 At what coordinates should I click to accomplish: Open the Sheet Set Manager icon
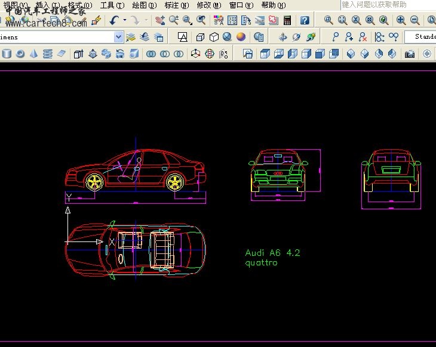click(260, 20)
